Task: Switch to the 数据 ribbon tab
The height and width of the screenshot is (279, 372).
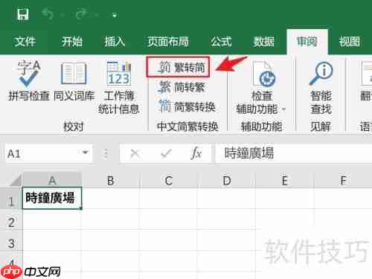Action: click(263, 42)
